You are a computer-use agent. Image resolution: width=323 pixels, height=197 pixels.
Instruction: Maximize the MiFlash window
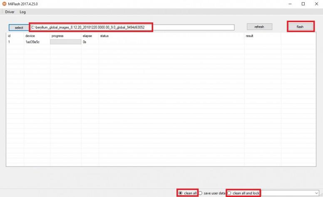[x=303, y=4]
